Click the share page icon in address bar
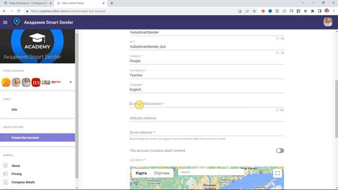This screenshot has height=190, width=338. point(247,11)
